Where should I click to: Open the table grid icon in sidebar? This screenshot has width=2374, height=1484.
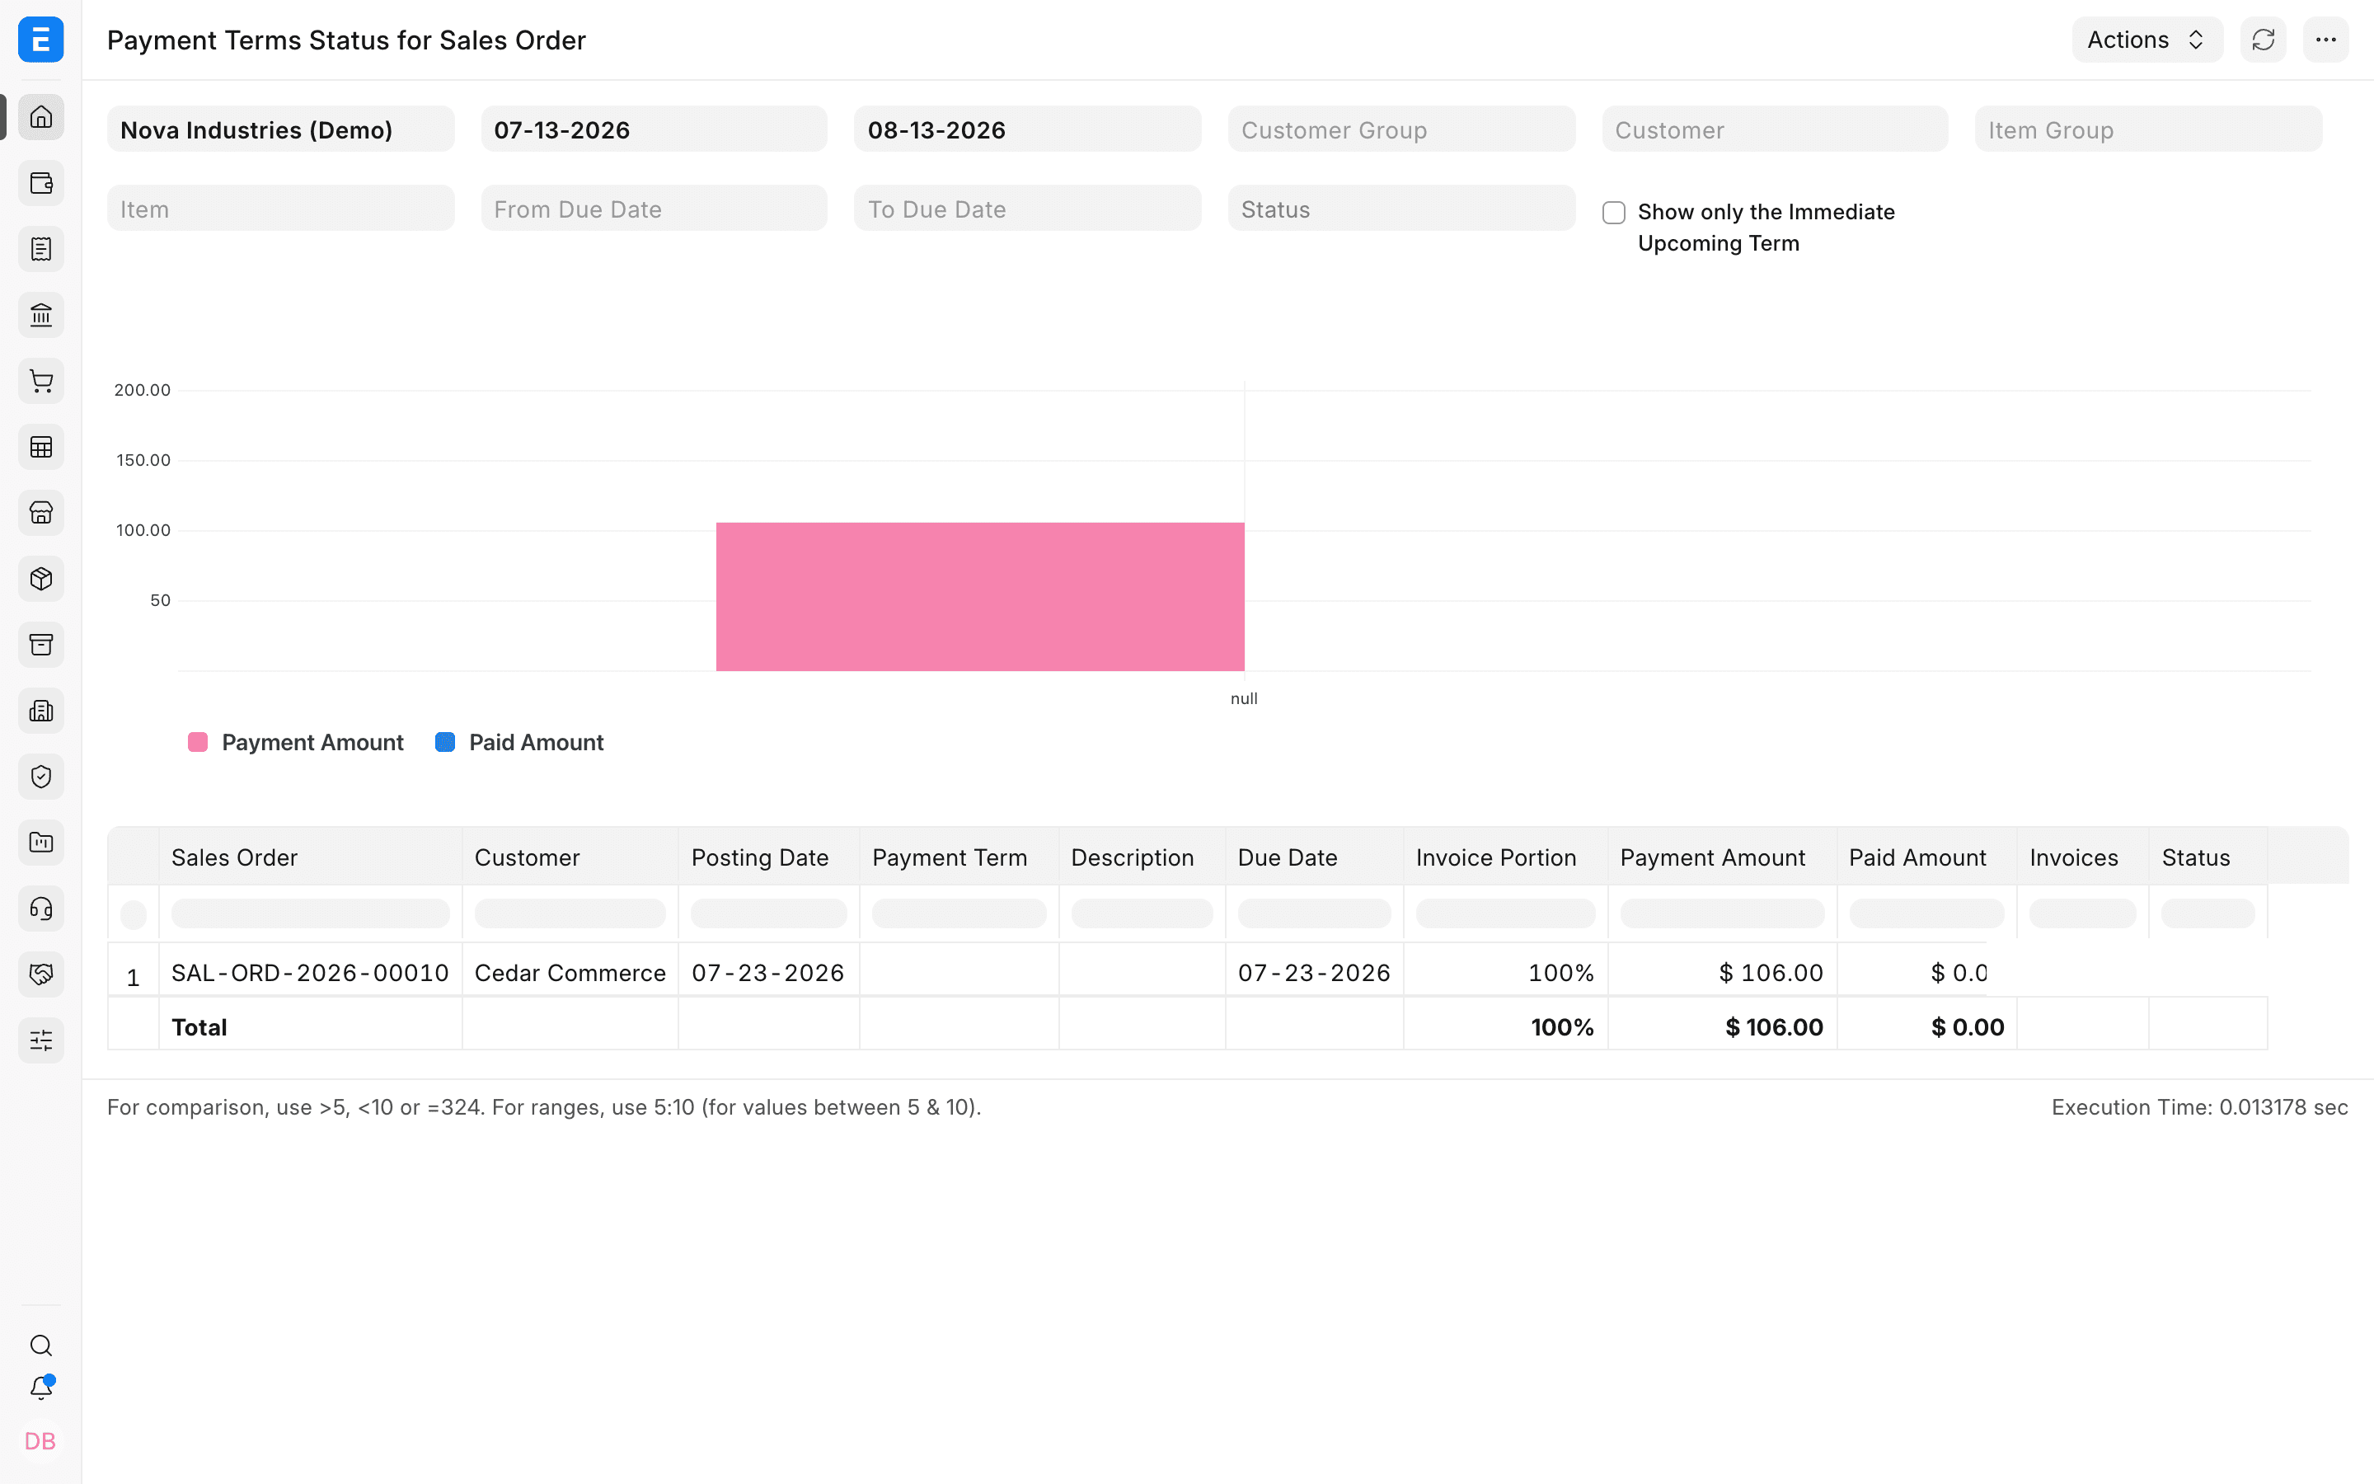41,448
